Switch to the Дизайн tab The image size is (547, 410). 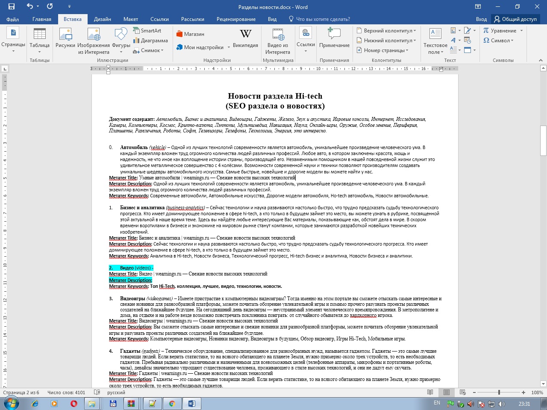click(103, 19)
